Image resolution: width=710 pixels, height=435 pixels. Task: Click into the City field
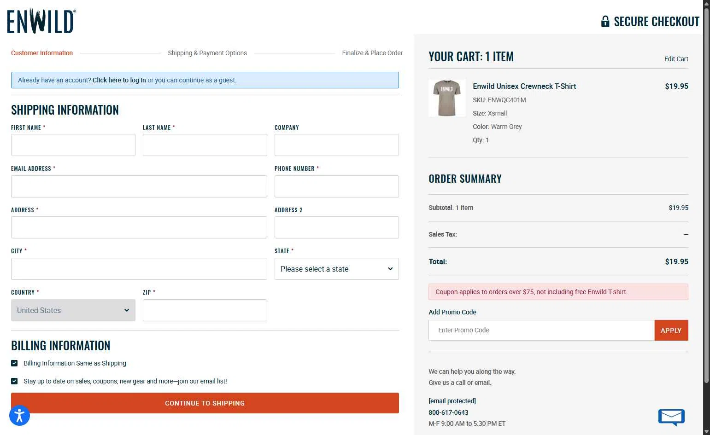coord(139,269)
